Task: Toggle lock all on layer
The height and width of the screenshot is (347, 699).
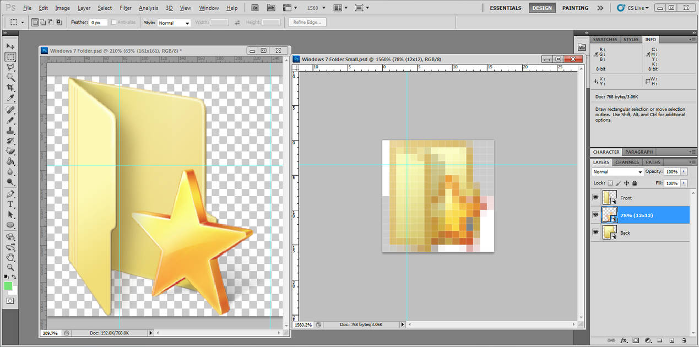Action: click(x=635, y=183)
